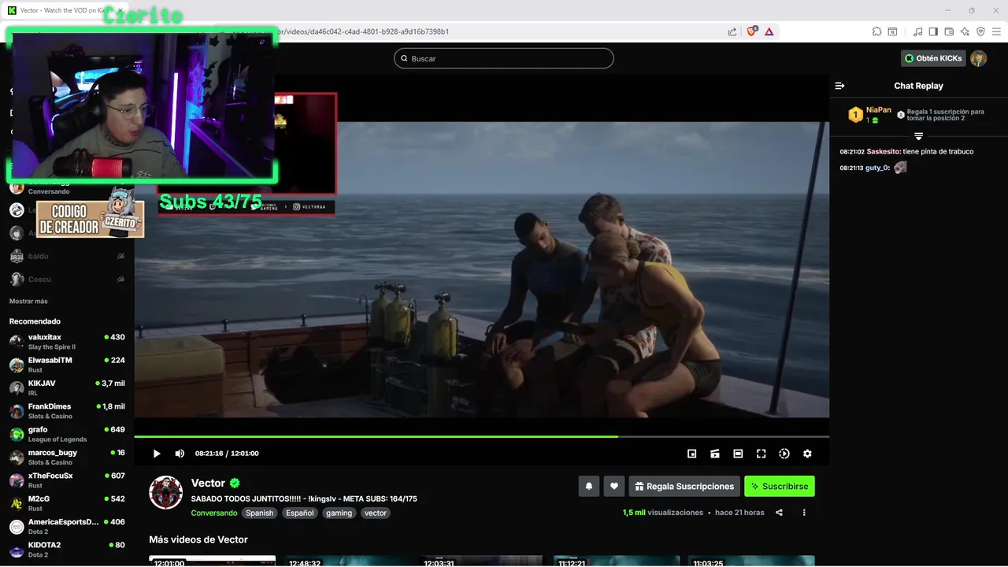Expand followed list with Mostrar más
The height and width of the screenshot is (567, 1008).
(x=28, y=302)
